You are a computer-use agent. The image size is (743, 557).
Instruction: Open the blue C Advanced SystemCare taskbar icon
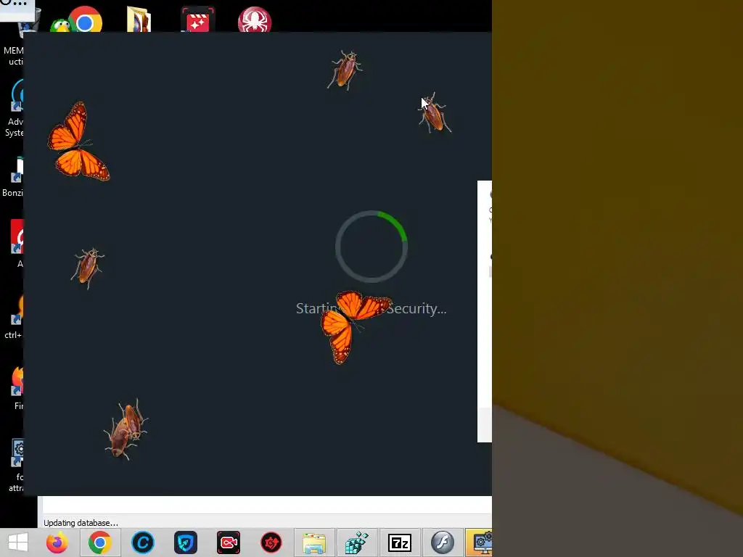pyautogui.click(x=143, y=542)
